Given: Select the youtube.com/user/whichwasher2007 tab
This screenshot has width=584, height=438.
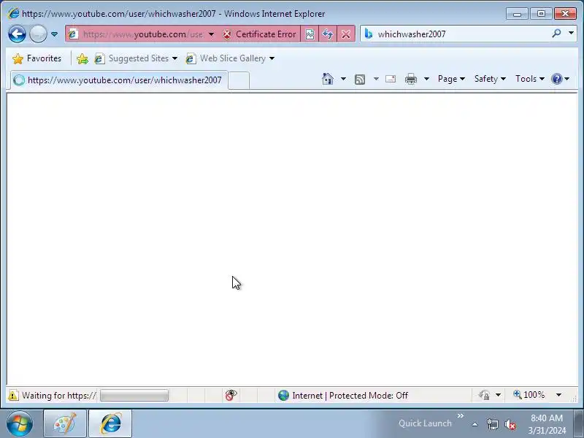Looking at the screenshot, I should click(119, 80).
